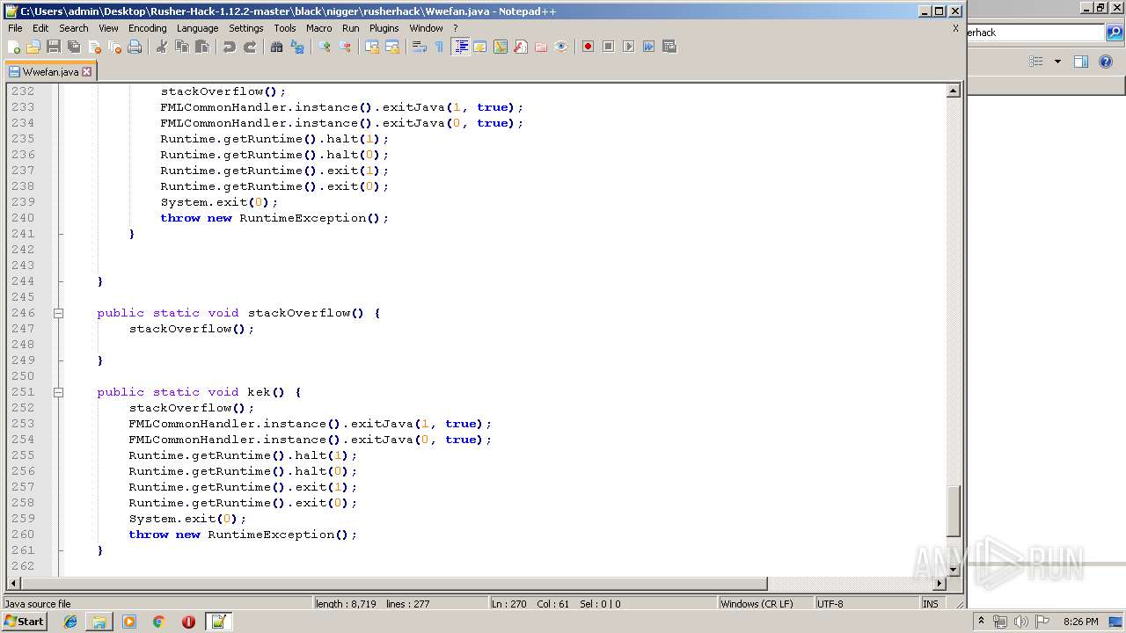Select the Wwefan.java document tab
1126x633 pixels.
(x=50, y=72)
